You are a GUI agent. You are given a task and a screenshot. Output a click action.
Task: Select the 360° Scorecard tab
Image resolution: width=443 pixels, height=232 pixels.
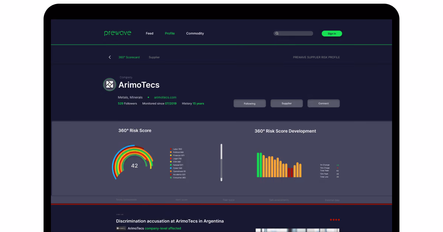coord(129,57)
